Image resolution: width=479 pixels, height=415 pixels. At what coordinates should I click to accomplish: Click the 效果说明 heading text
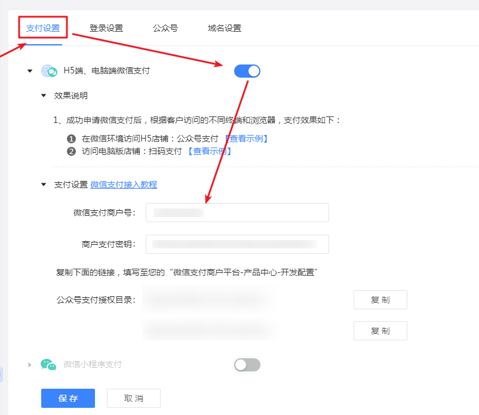pos(71,96)
